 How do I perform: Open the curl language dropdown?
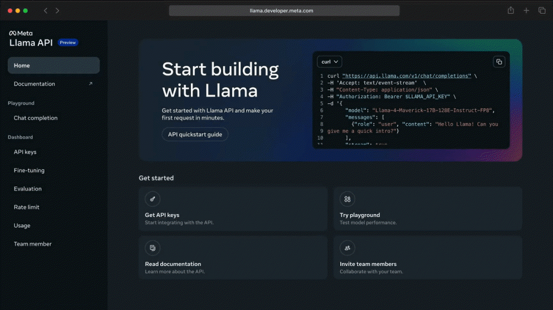coord(330,62)
